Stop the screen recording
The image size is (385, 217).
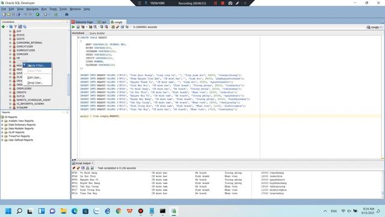pos(223,3)
